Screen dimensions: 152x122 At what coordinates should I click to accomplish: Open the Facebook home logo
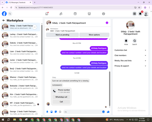pos(4,14)
